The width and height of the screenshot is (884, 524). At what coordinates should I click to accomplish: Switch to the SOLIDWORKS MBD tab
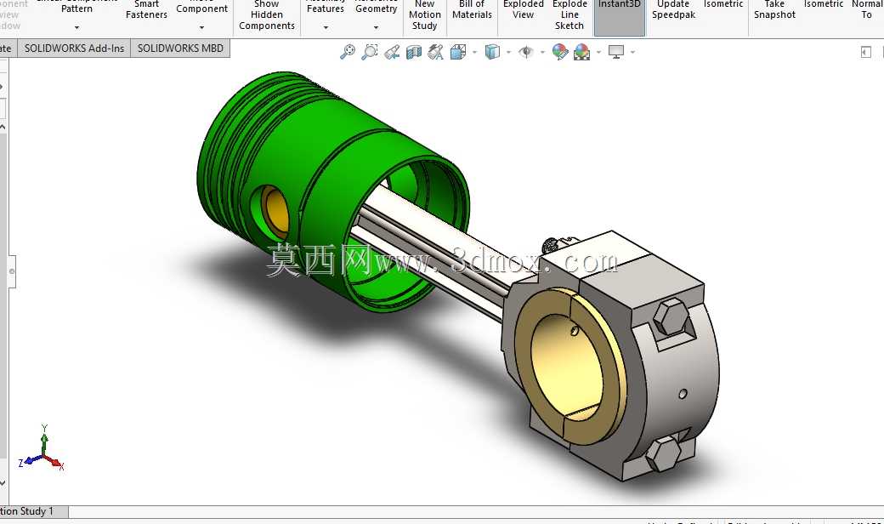(x=180, y=48)
